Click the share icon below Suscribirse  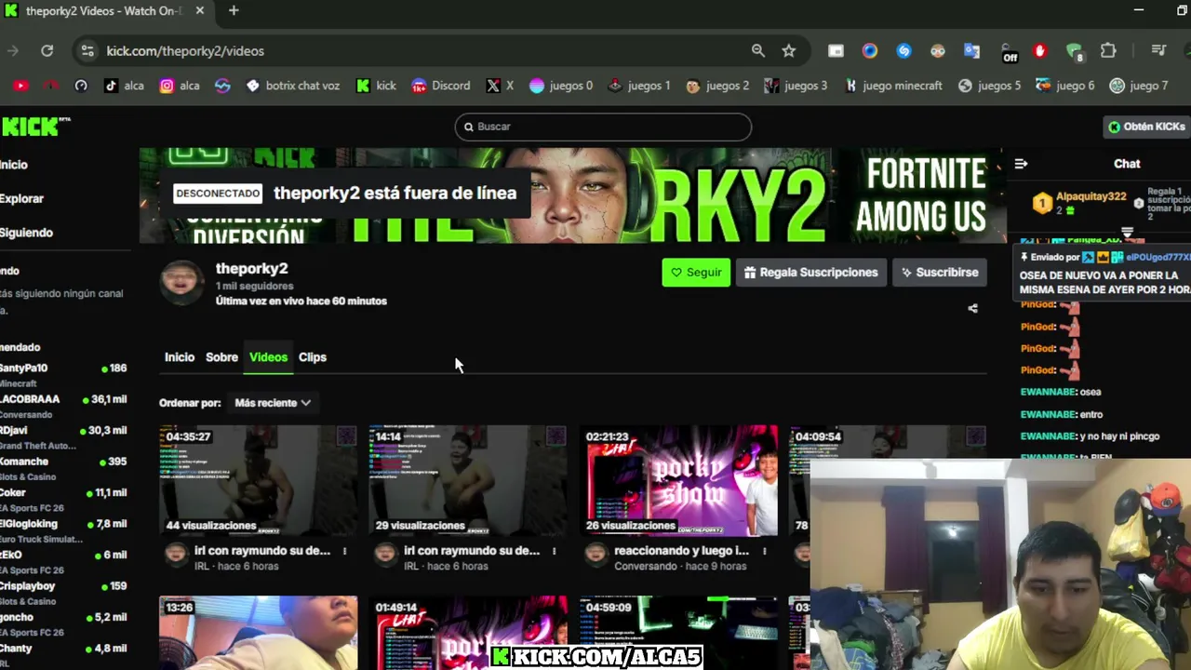[x=972, y=308]
